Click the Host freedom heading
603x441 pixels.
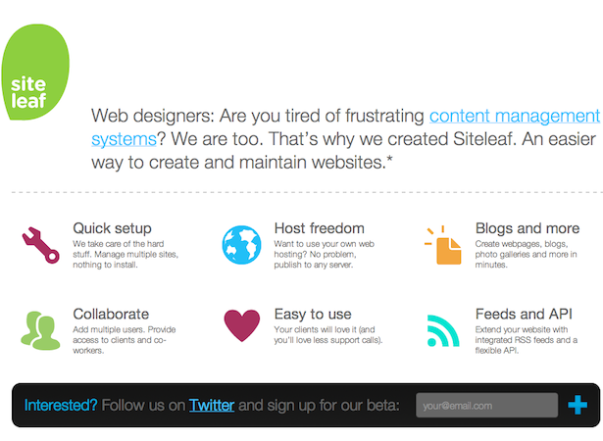coord(320,228)
